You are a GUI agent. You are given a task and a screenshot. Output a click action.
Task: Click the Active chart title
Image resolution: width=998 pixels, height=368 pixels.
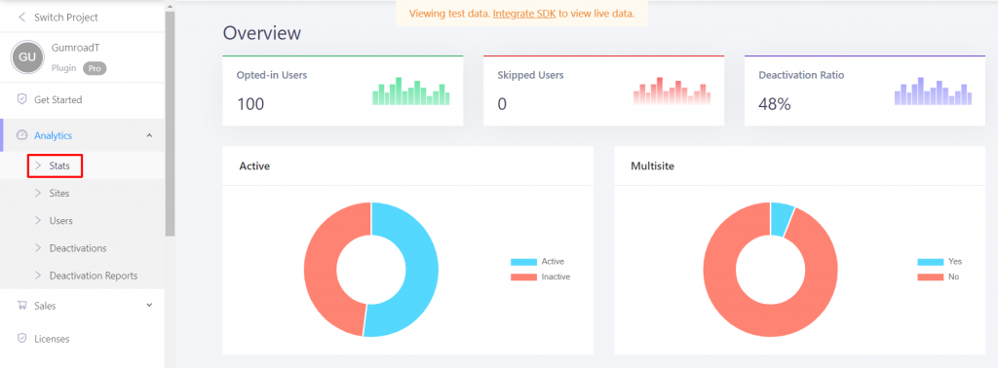(254, 166)
